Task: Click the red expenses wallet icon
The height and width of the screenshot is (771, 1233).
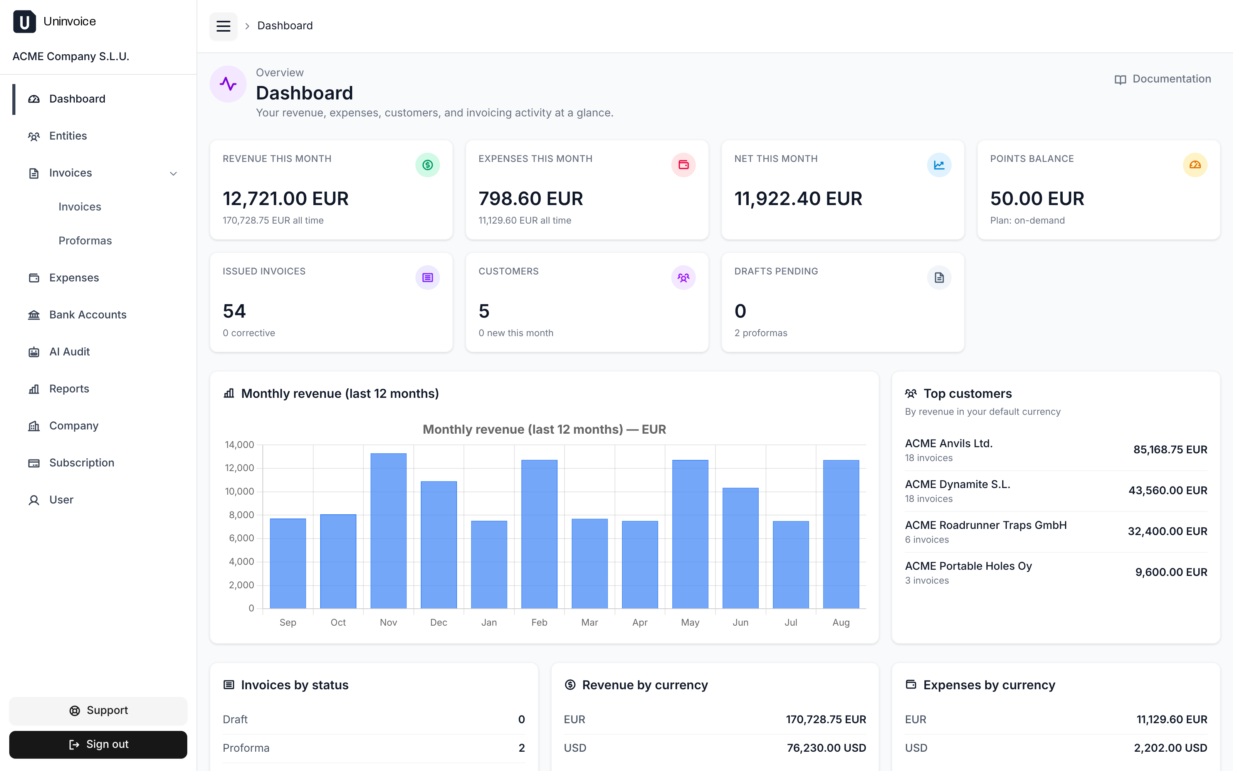Action: pyautogui.click(x=683, y=165)
